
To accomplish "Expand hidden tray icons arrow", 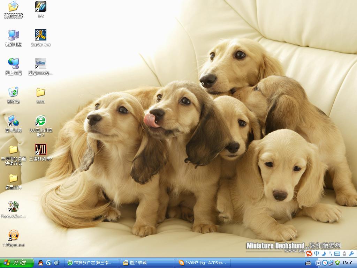I will [x=318, y=263].
